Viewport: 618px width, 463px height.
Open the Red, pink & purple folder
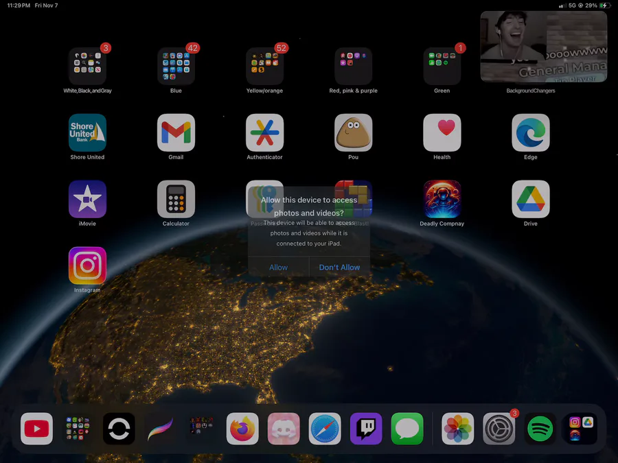[354, 66]
